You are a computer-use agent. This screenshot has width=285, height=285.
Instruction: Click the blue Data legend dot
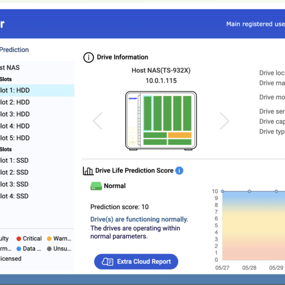tap(19, 249)
